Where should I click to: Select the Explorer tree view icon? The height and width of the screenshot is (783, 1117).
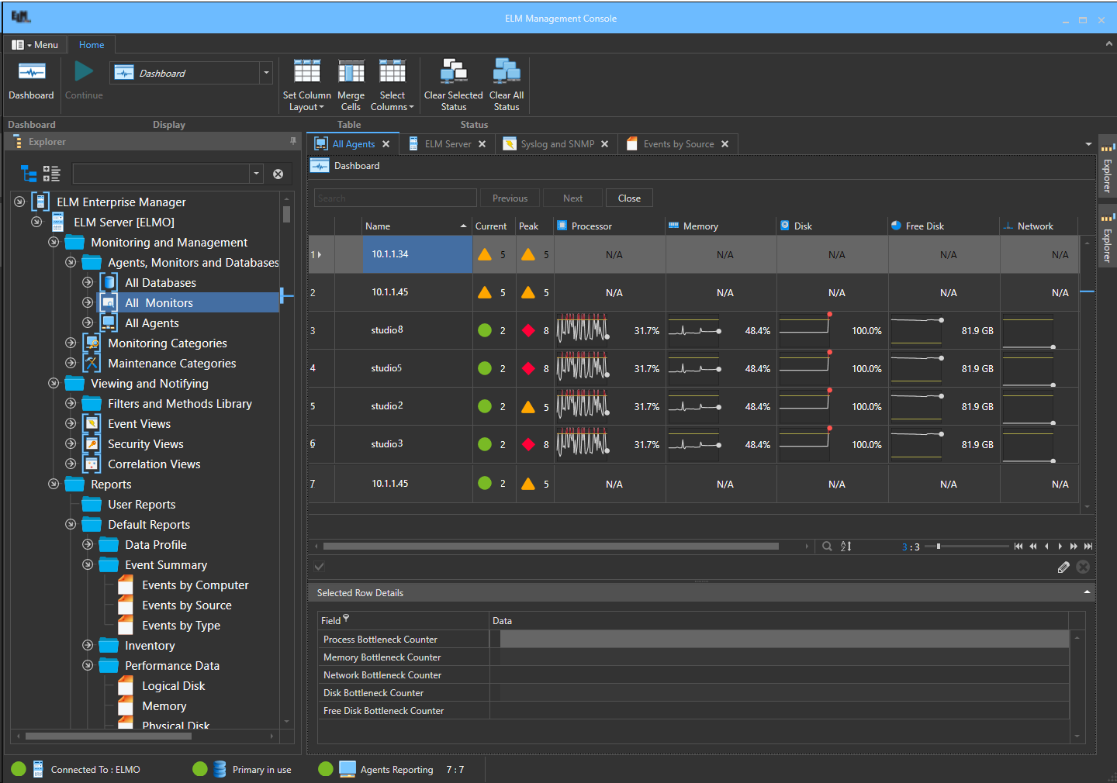pyautogui.click(x=29, y=174)
